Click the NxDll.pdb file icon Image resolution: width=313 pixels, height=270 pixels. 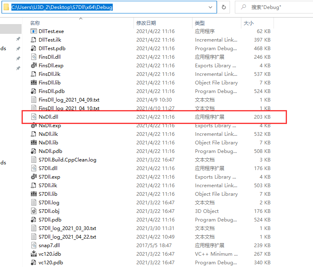tap(34, 151)
